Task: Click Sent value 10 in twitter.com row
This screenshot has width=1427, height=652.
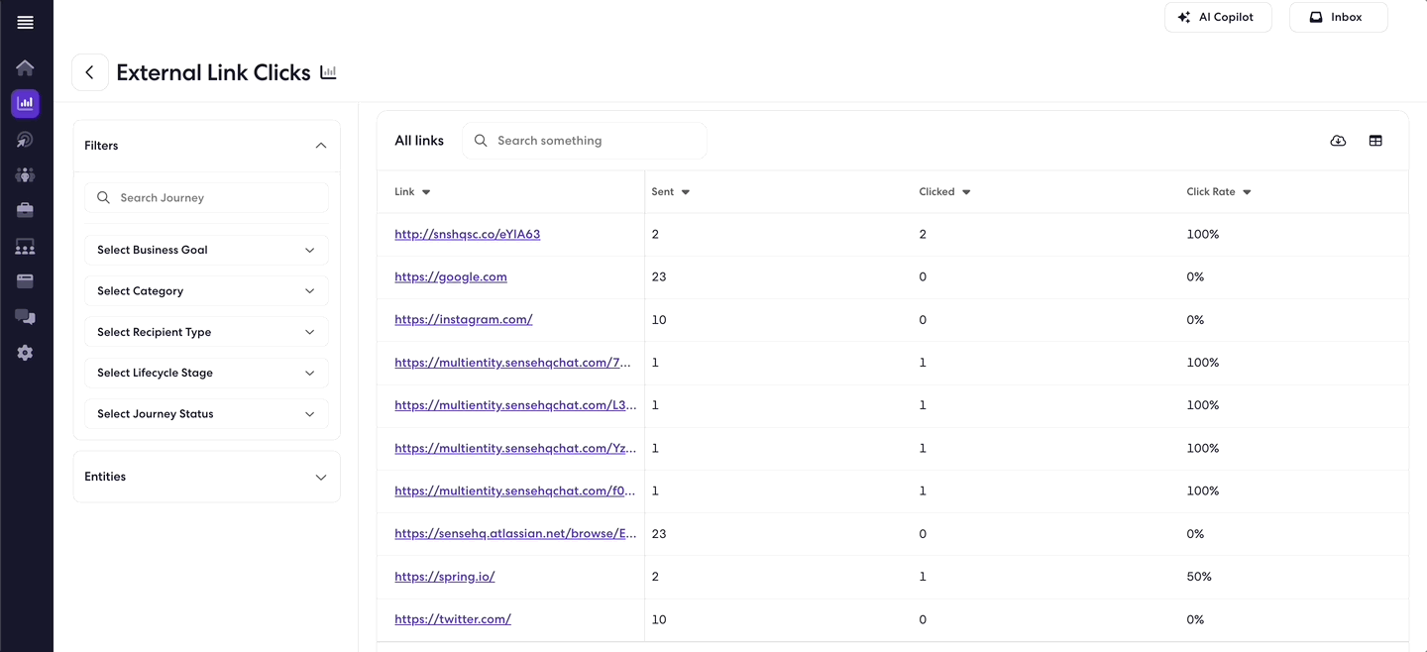Action: click(x=659, y=619)
